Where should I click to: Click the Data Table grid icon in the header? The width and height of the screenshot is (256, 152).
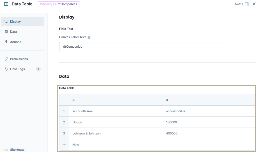tap(5, 4)
